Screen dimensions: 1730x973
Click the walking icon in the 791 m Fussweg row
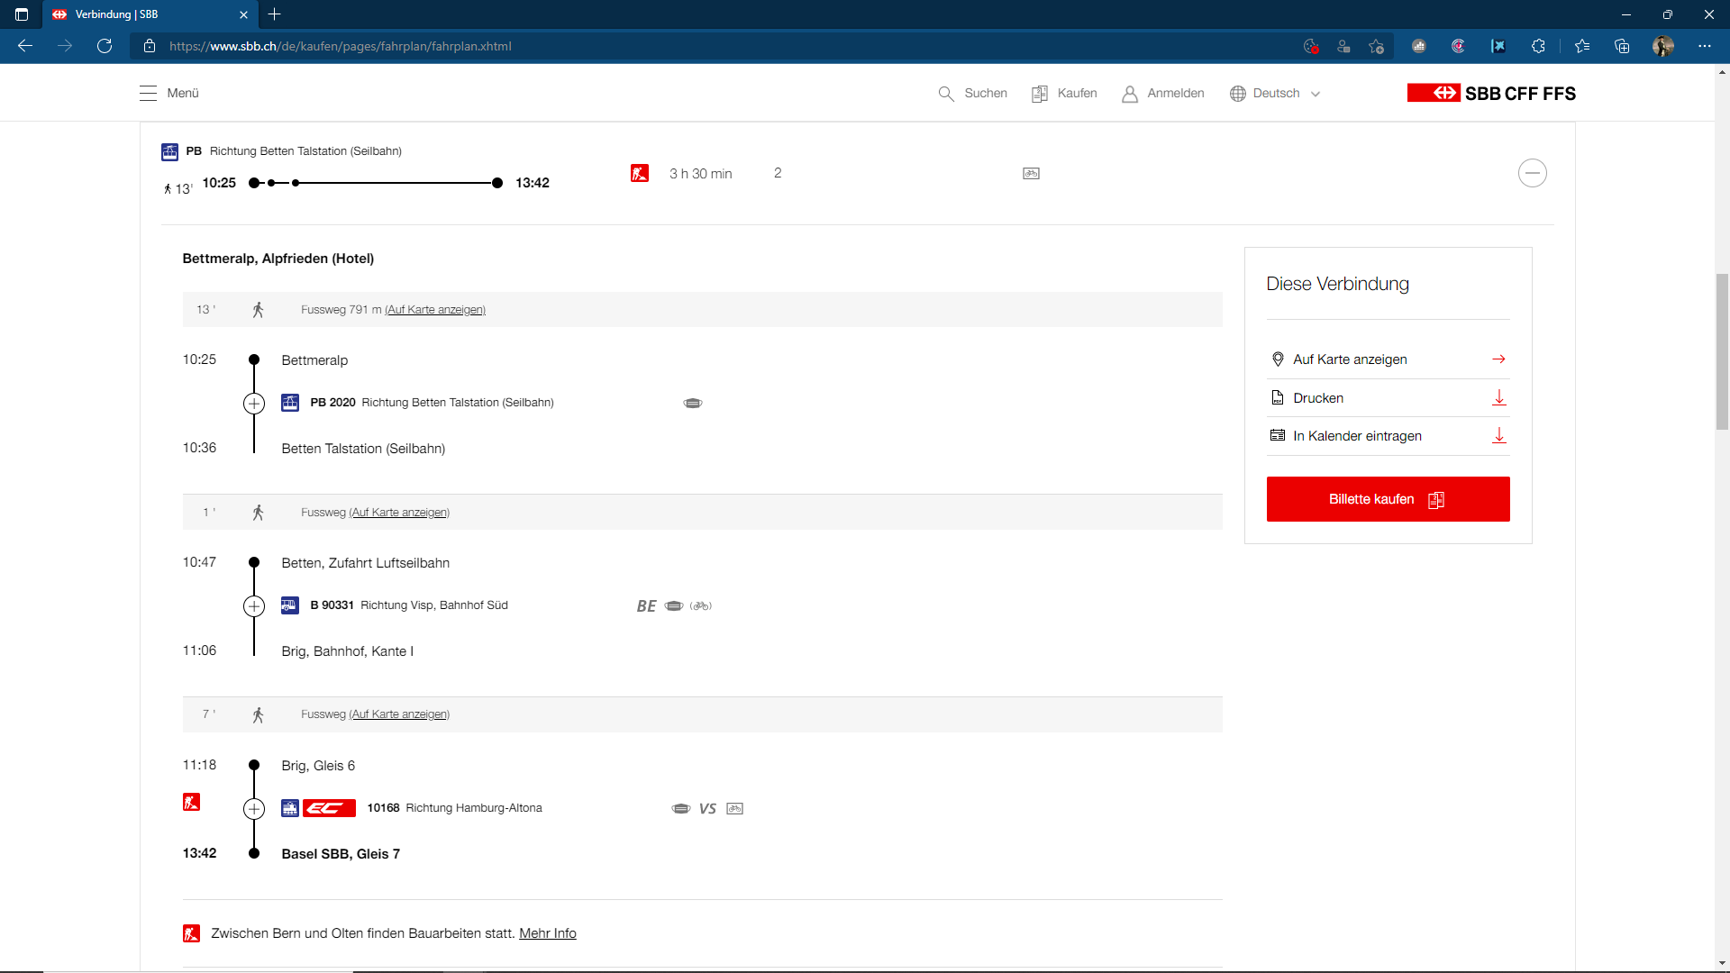click(258, 310)
